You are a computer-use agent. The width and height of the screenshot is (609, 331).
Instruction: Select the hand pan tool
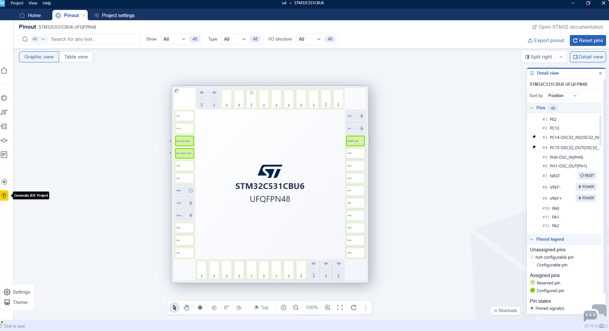coord(187,308)
